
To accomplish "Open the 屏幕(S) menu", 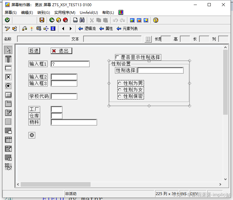I will (x=11, y=12).
